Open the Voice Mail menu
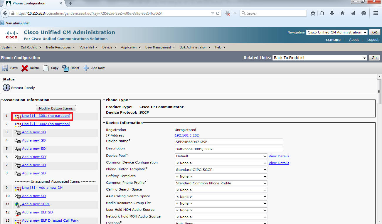This screenshot has height=224, width=382. pyautogui.click(x=89, y=47)
